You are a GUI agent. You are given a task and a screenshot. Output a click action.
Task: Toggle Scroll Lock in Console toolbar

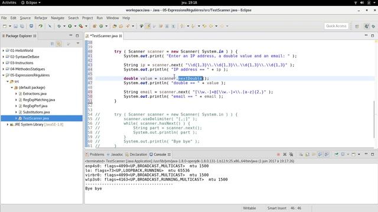click(307, 154)
